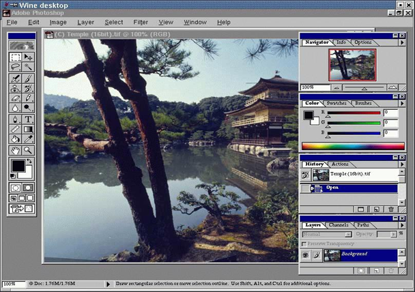Select the Rectangular Marquee tool

point(16,57)
